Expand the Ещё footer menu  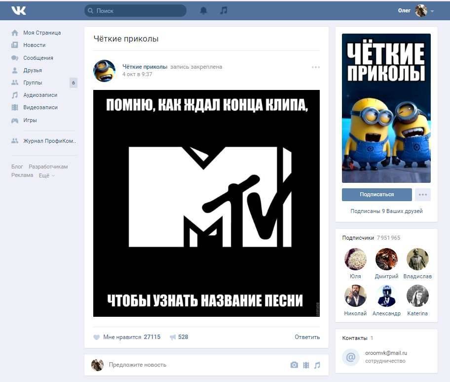[x=46, y=175]
